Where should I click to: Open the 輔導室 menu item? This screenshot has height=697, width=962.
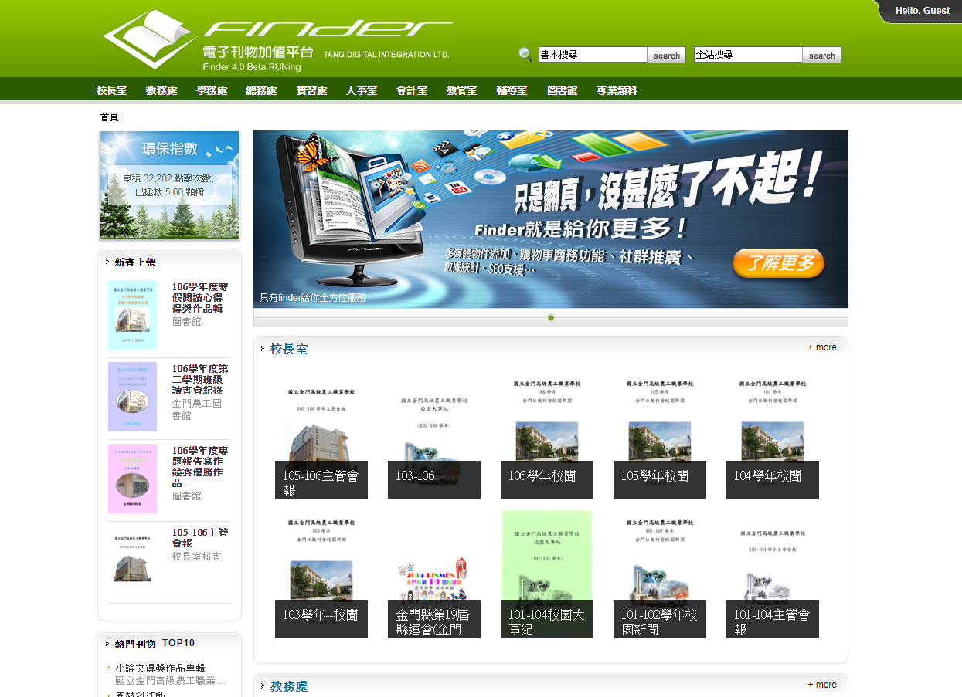click(512, 90)
